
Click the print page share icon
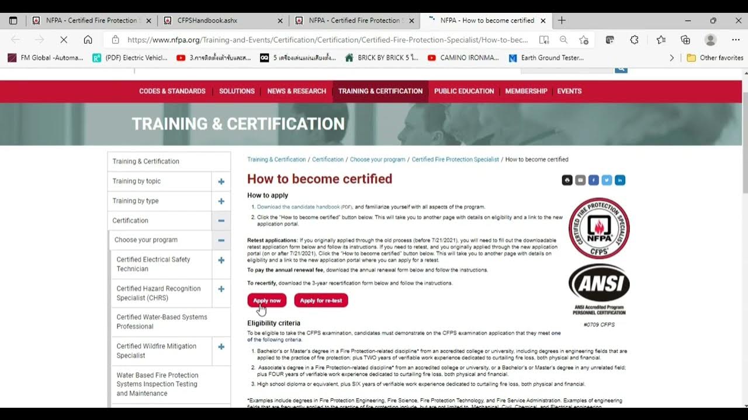[567, 180]
